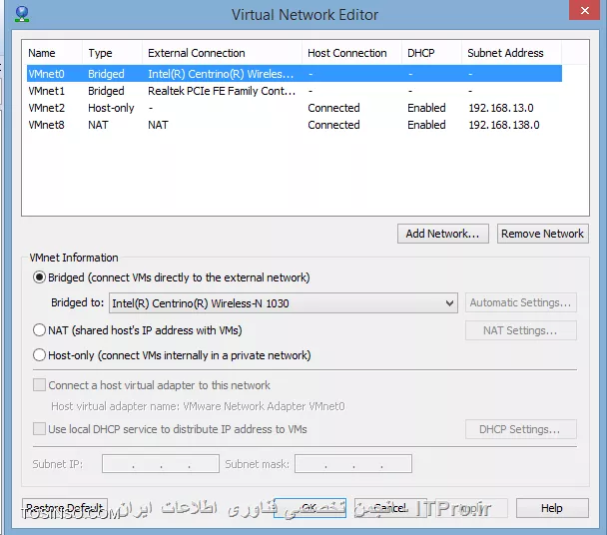Click the External Connection column header
The width and height of the screenshot is (607, 535).
pyautogui.click(x=223, y=53)
